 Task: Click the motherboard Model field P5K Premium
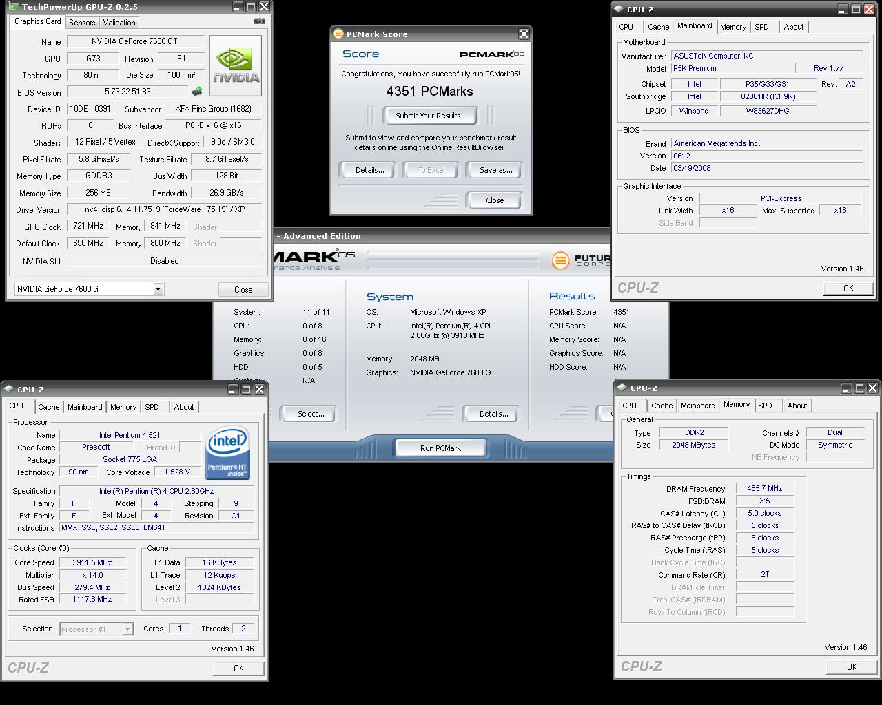732,68
